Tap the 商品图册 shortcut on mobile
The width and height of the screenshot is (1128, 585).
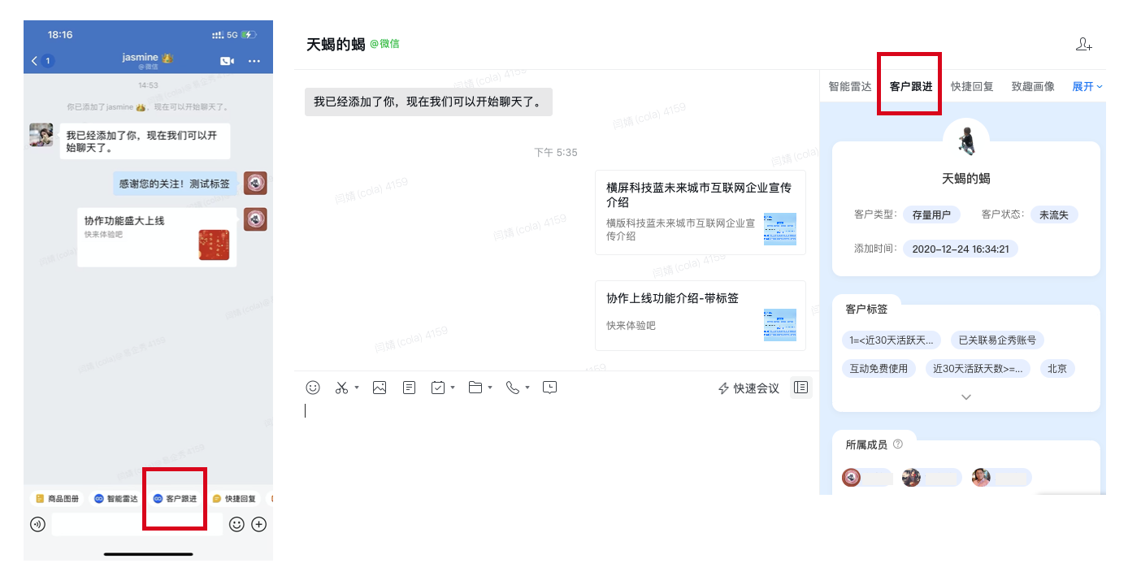tap(57, 499)
